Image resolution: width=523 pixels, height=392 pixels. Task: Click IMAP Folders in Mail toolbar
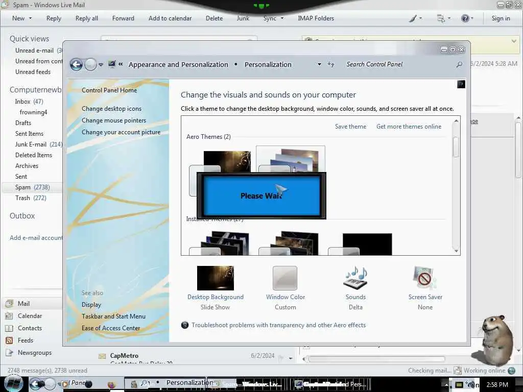click(316, 18)
